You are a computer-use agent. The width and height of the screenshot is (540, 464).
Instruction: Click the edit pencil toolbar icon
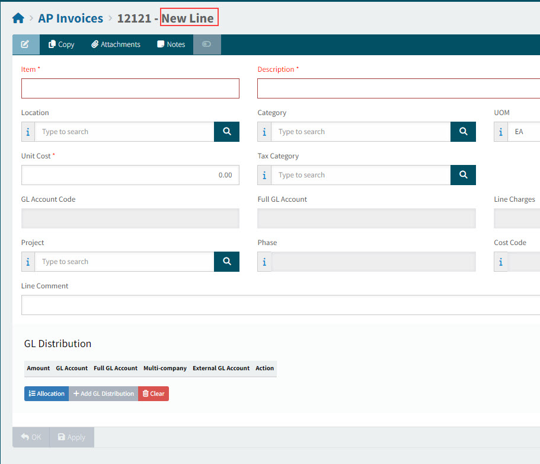pyautogui.click(x=25, y=45)
